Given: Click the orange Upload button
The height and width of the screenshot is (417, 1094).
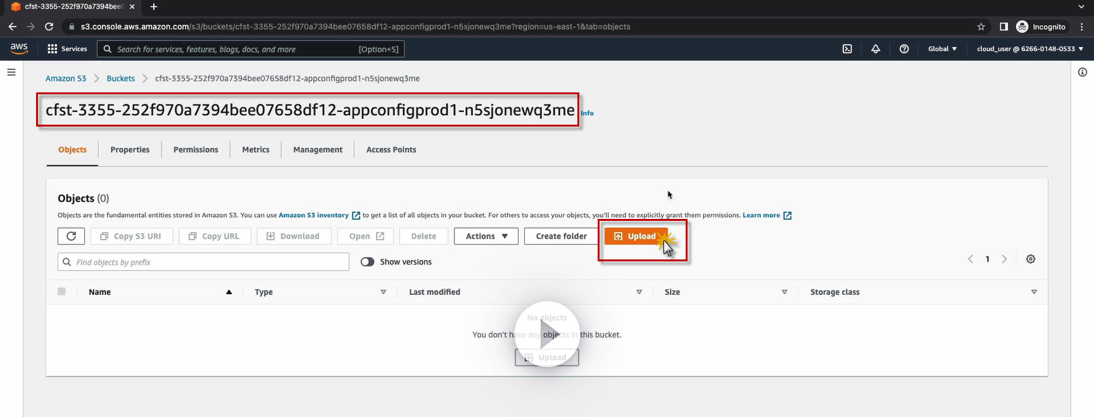Looking at the screenshot, I should (x=636, y=236).
